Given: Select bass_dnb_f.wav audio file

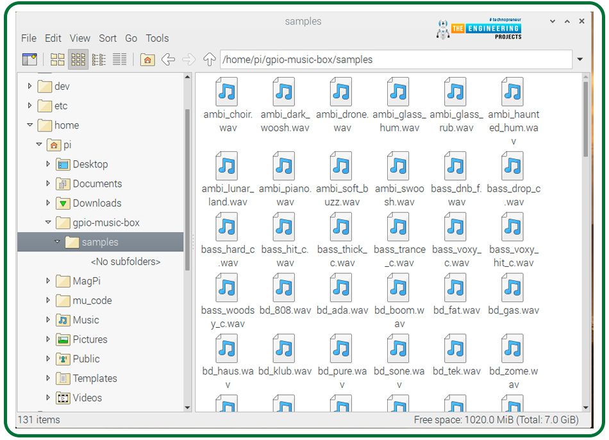Looking at the screenshot, I should click(x=456, y=179).
